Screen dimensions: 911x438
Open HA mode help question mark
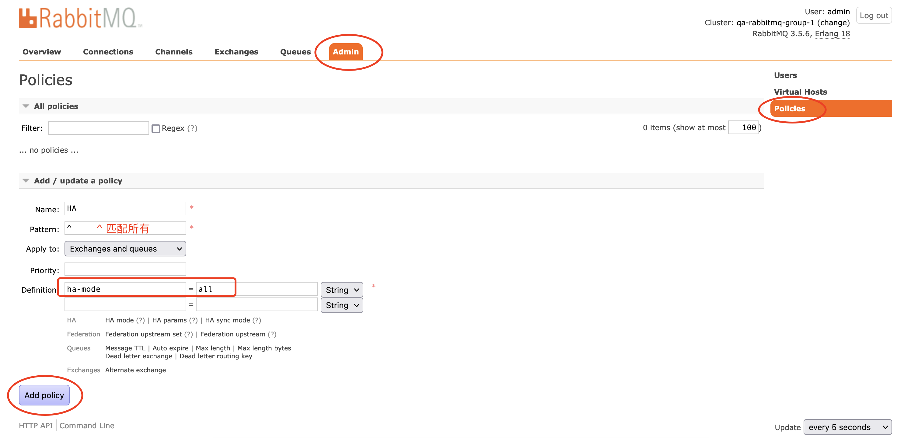click(x=140, y=320)
